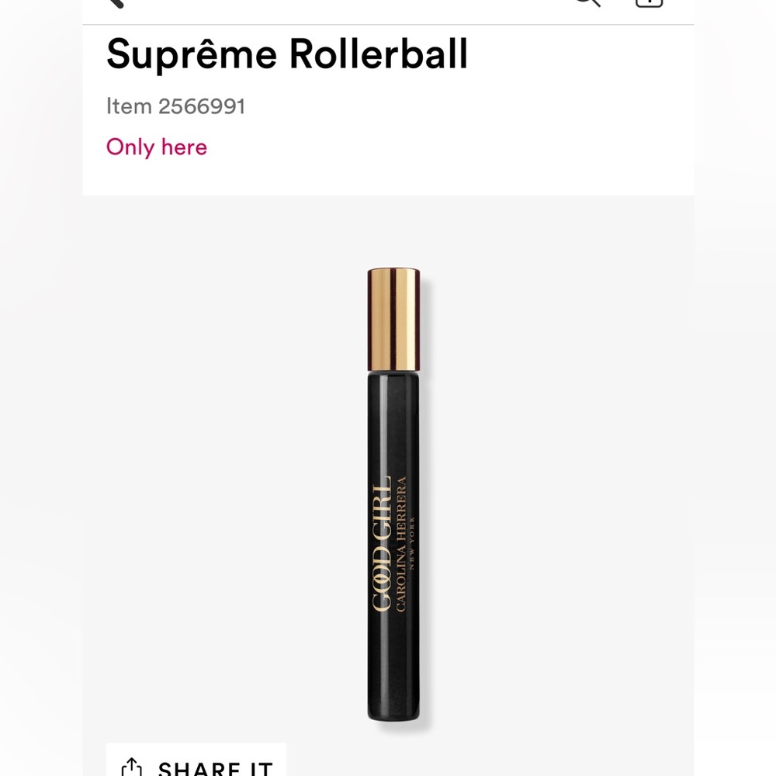Select the Suprême Rollerball product title

click(x=286, y=54)
